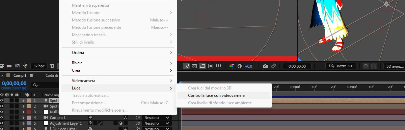The width and height of the screenshot is (405, 130).
Task: Click the viewer timecode 0;00;00;00 button
Action: (x=297, y=66)
